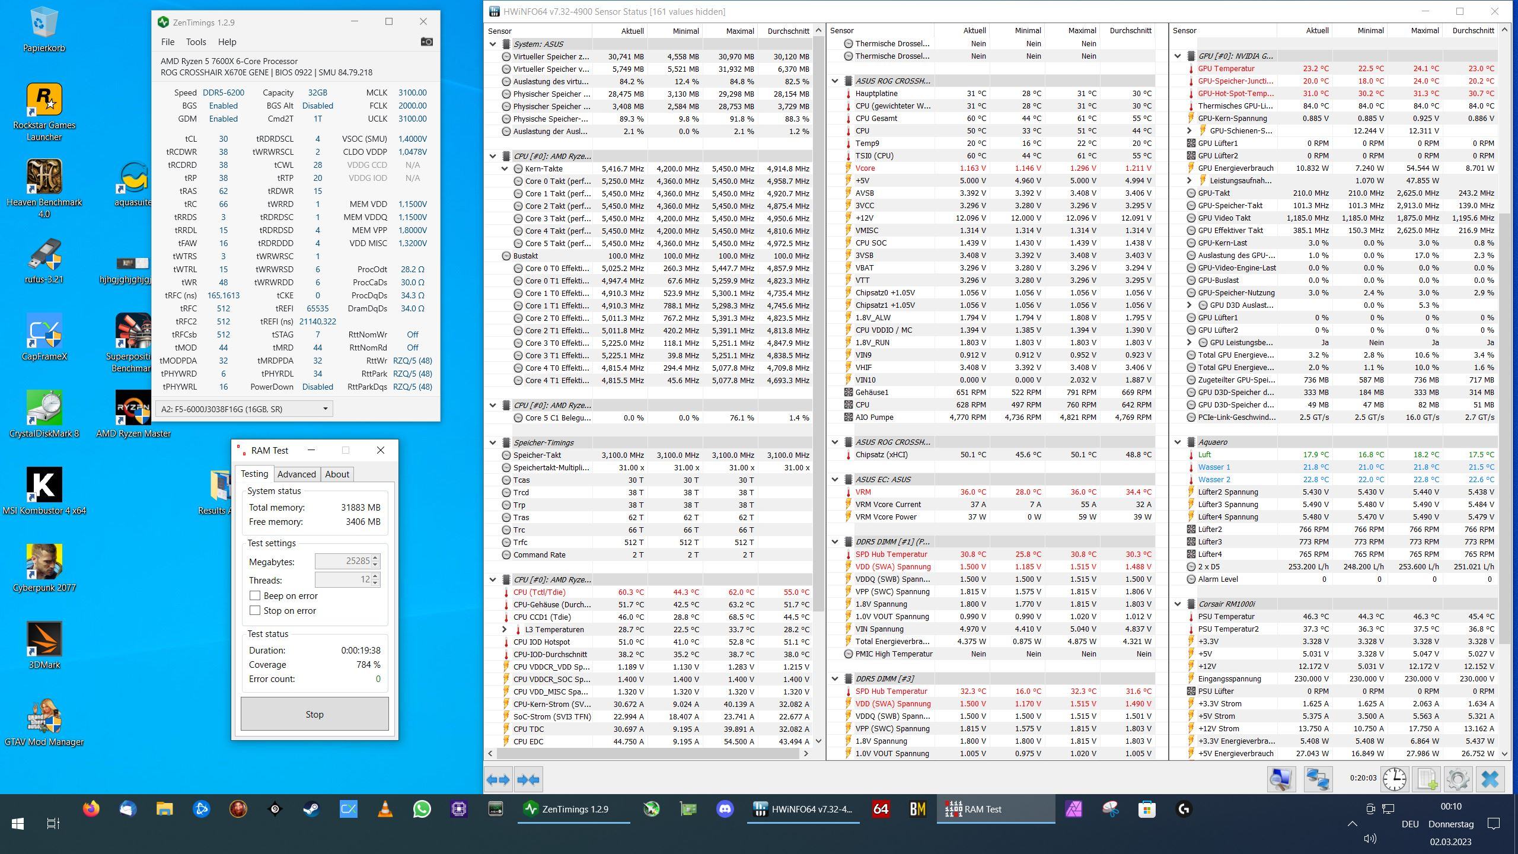Enable Stop on error checkbox

tap(255, 610)
